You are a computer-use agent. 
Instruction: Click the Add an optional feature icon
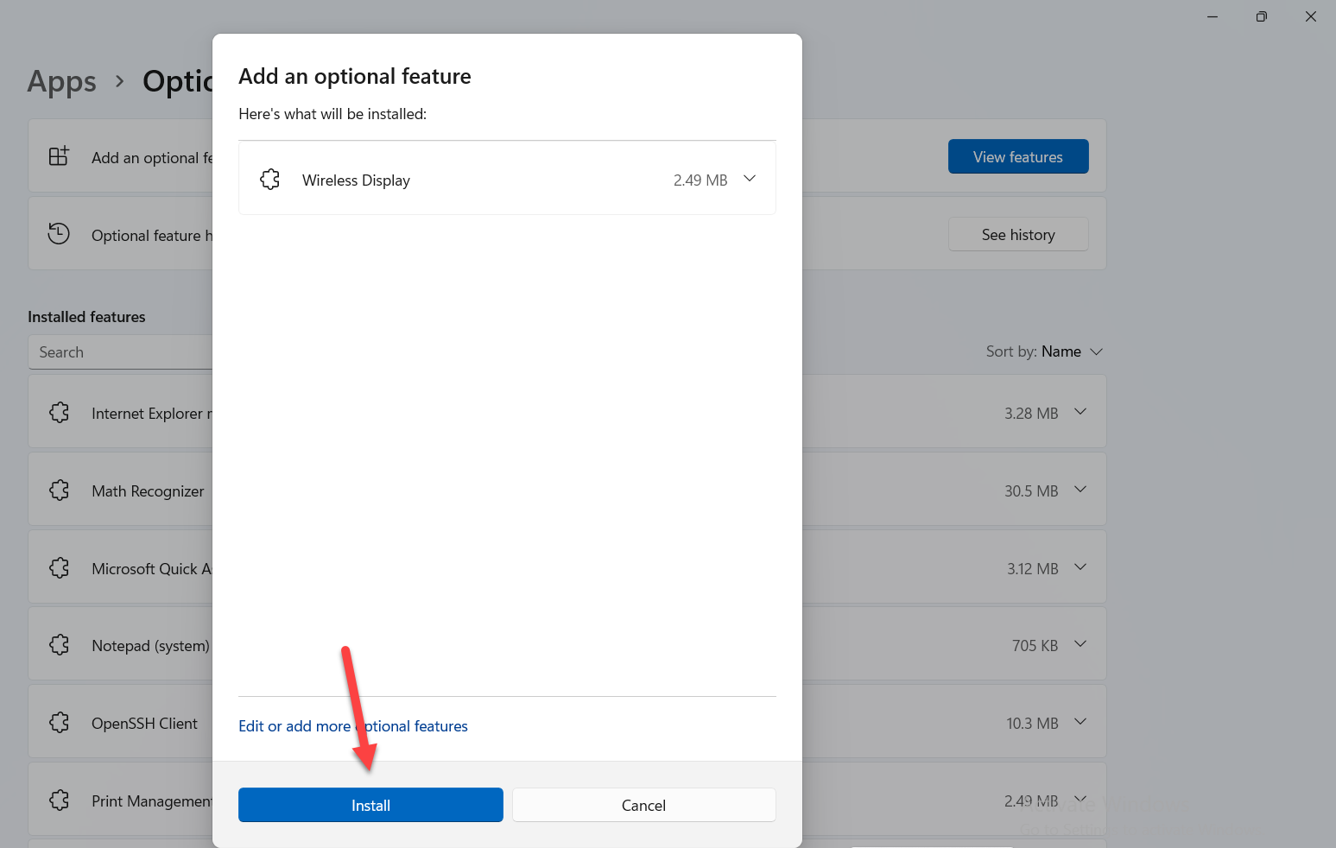pos(59,156)
